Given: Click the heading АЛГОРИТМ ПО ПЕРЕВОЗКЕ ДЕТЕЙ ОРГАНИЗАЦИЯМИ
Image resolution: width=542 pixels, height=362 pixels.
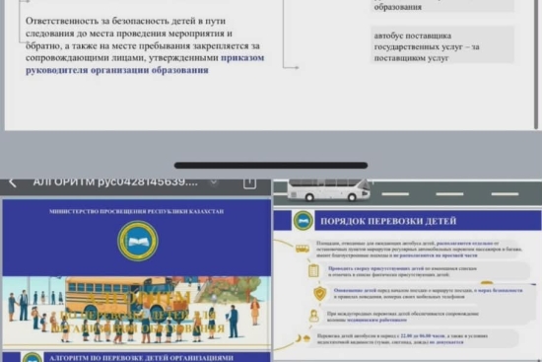Looking at the screenshot, I should [x=141, y=358].
